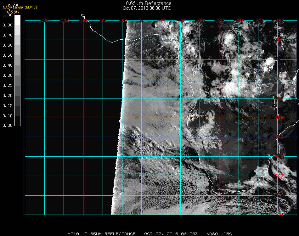Click the "10W" longitude label
The width and height of the screenshot is (299, 236).
pos(104,21)
